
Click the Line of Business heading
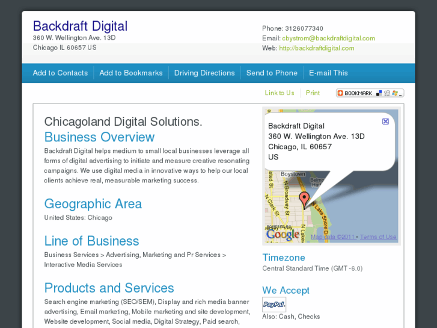(x=91, y=241)
